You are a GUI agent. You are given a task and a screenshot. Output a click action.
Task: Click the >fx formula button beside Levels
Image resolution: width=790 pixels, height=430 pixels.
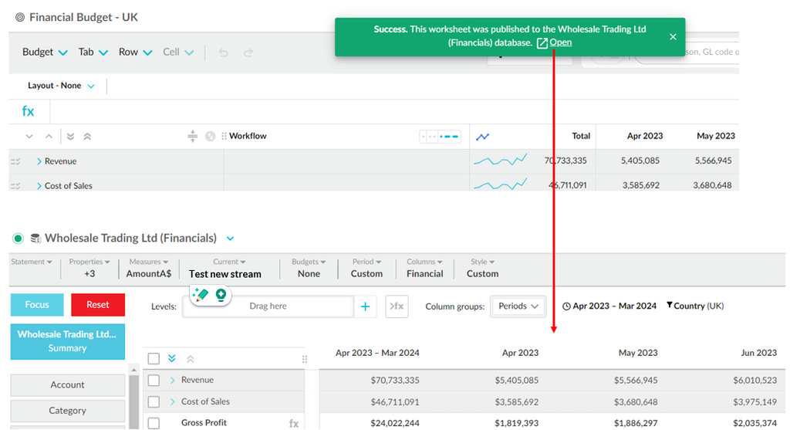click(x=396, y=306)
